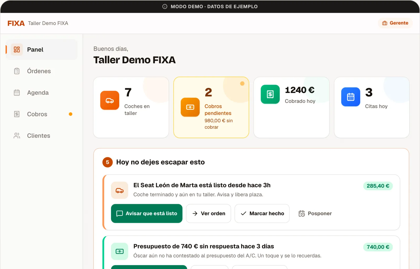The width and height of the screenshot is (420, 269).
Task: Go to Órdenes in the sidebar
Action: pos(41,71)
